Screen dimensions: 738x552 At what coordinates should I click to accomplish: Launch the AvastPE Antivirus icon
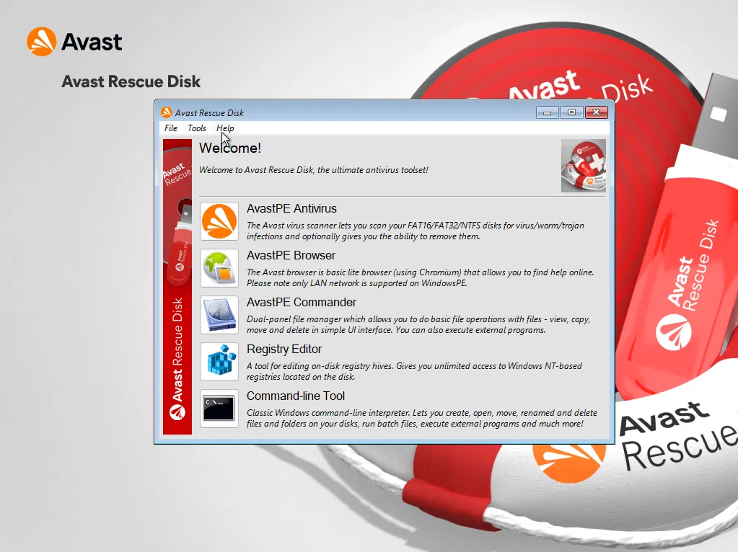[x=219, y=221]
